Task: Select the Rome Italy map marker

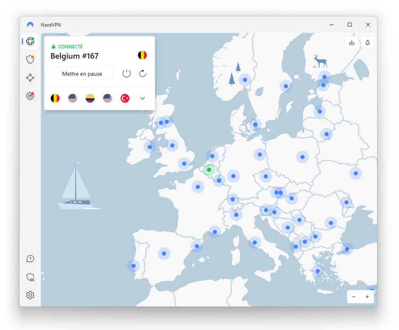Action: click(254, 242)
